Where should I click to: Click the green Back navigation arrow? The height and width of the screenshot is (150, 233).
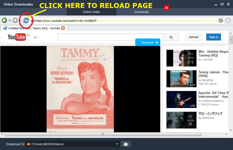coord(4,20)
